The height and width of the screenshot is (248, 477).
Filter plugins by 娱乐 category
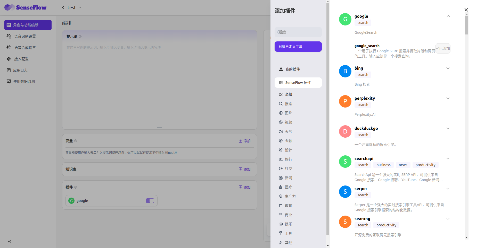tap(286, 224)
